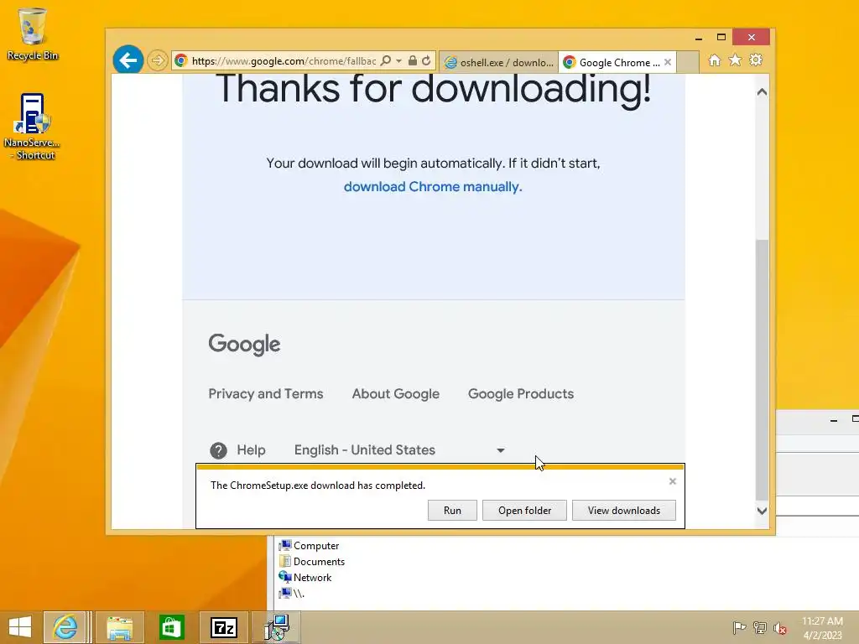The width and height of the screenshot is (859, 644).
Task: Close the Google Chrome tab
Action: (x=668, y=62)
